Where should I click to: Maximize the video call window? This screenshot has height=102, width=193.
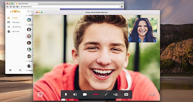point(42,12)
